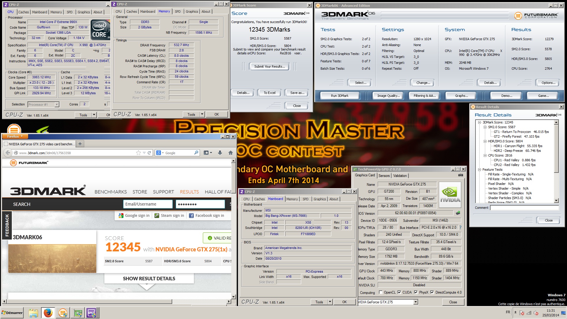Click the Google search engine icon
The image size is (567, 319).
[159, 153]
